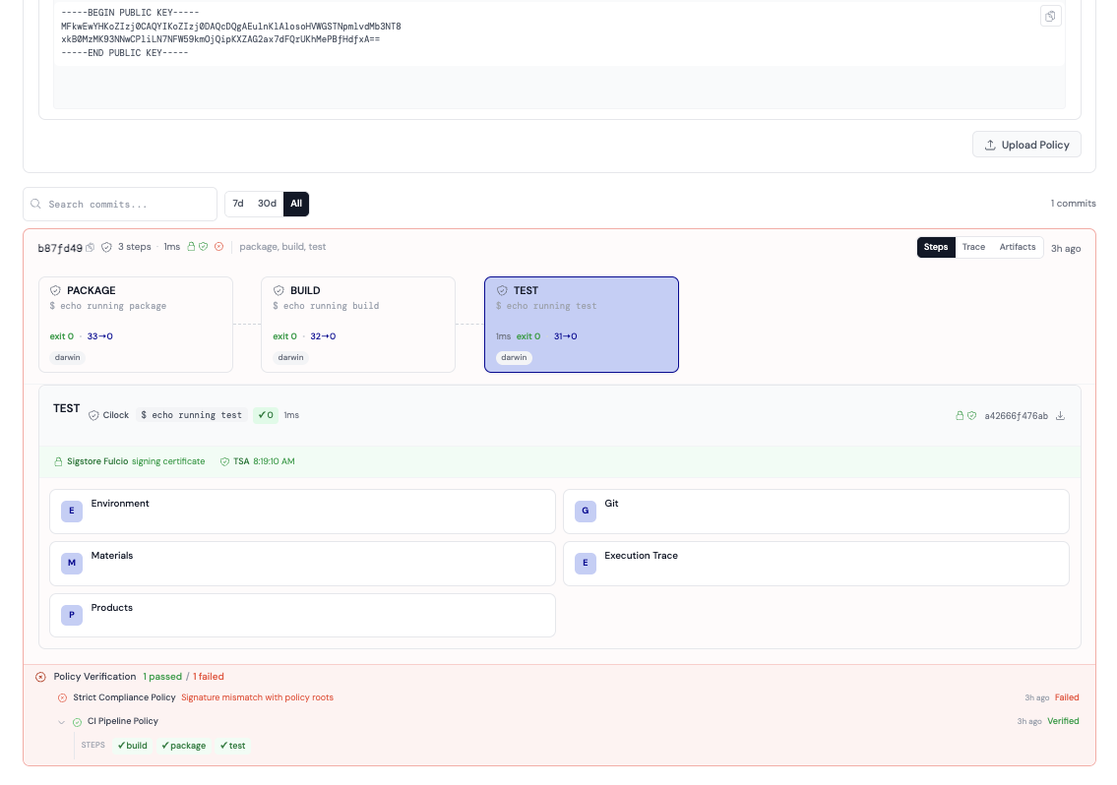Open Sigstore Fulcio signing certificate link

pos(136,461)
